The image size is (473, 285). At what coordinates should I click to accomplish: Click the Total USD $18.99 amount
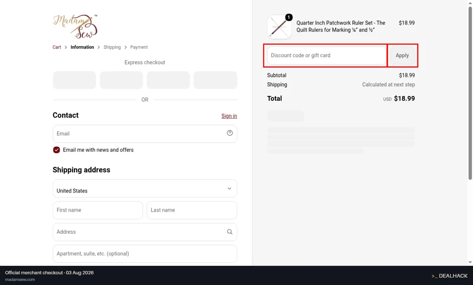point(399,98)
